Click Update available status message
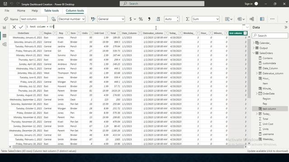 coord(267,151)
